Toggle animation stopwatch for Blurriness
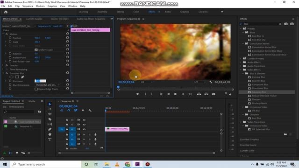 10,81
